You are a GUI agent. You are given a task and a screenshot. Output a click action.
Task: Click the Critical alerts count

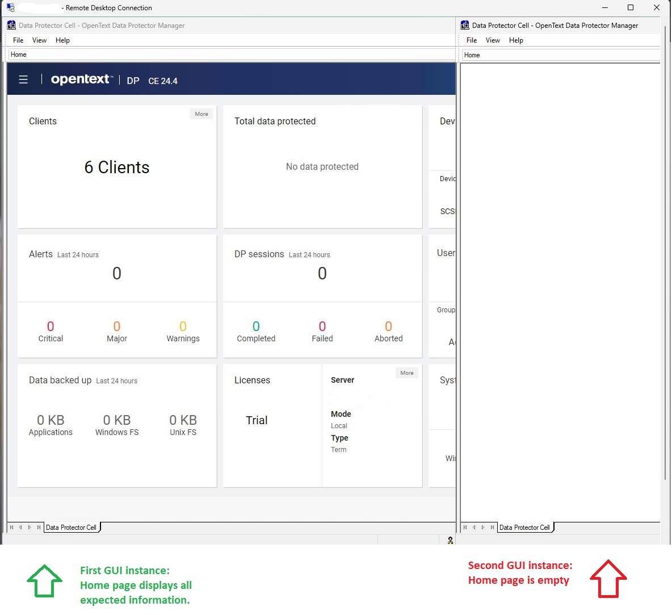[51, 327]
